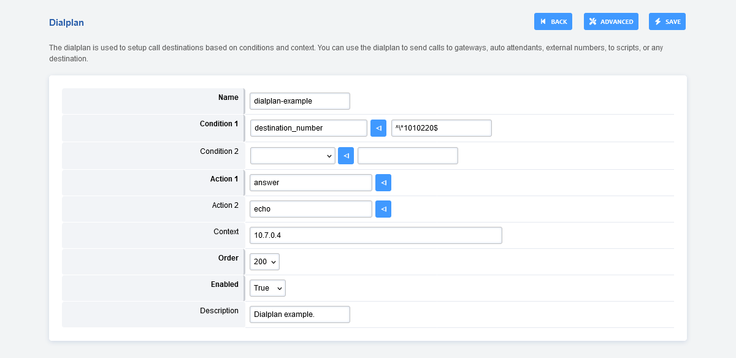
Task: Click the blue toggle icon next to answer
Action: [x=383, y=183]
